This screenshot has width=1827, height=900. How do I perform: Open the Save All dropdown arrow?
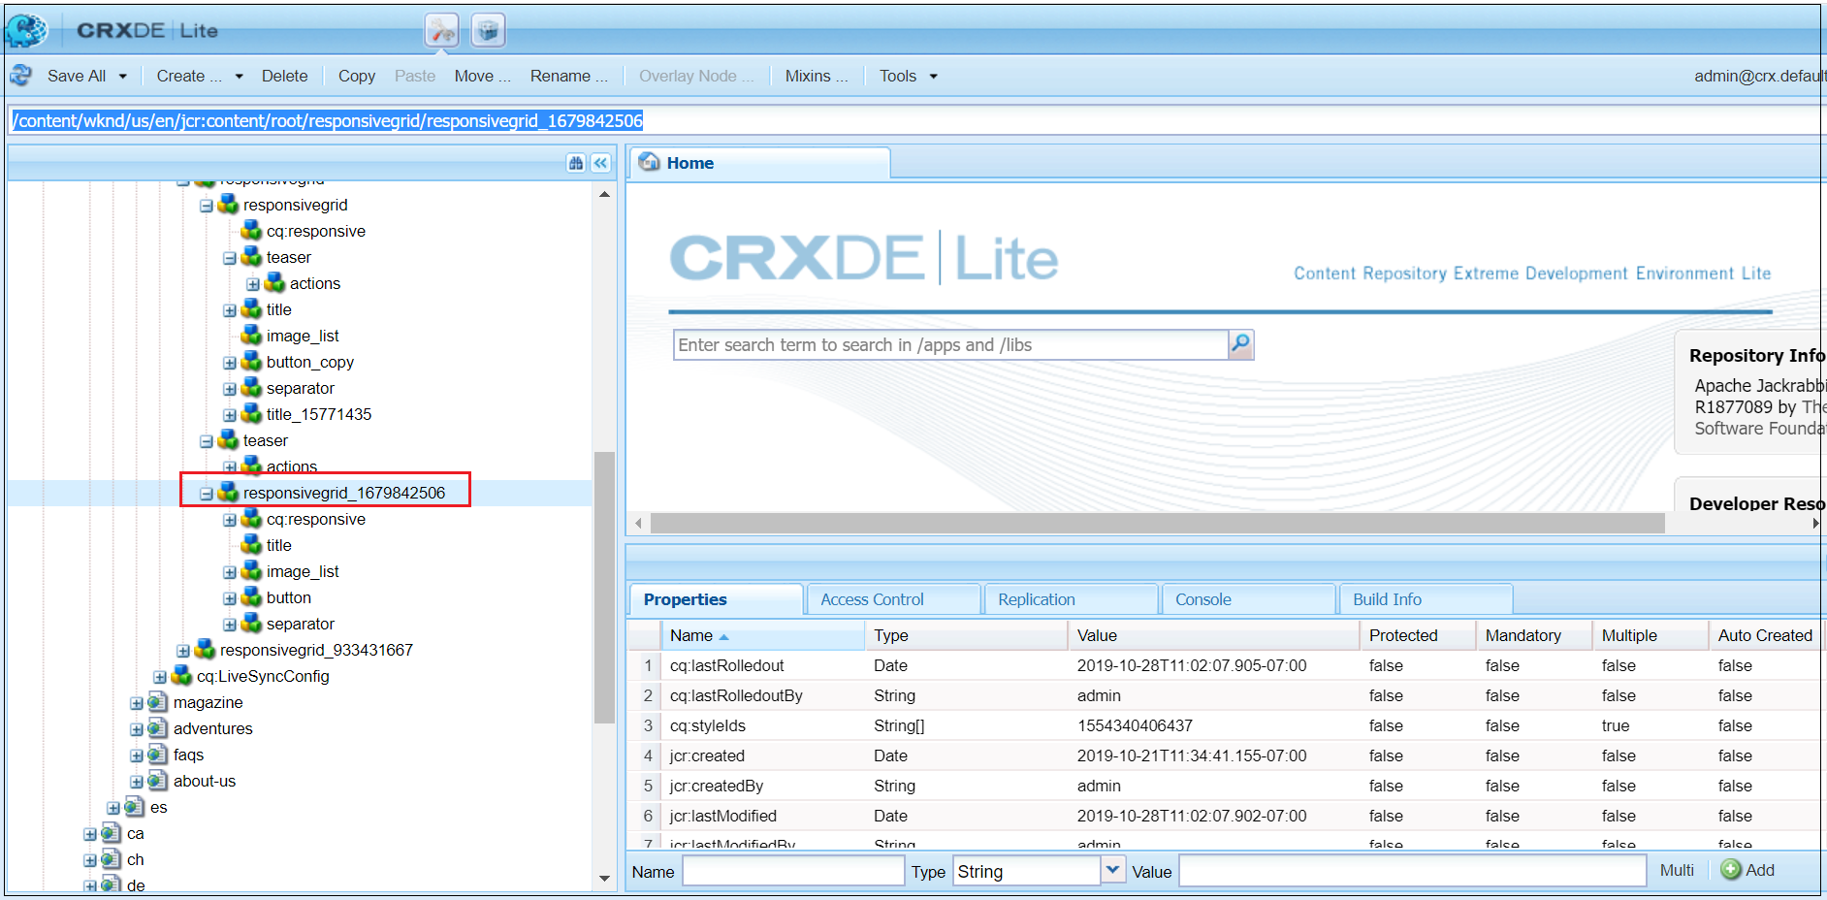(x=122, y=76)
